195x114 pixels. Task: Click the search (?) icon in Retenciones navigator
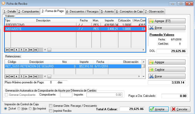[21, 76]
